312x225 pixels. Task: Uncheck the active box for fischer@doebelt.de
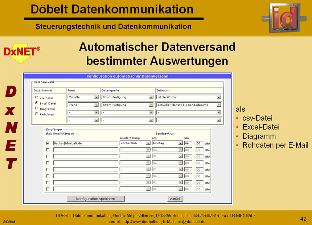[x=48, y=143]
